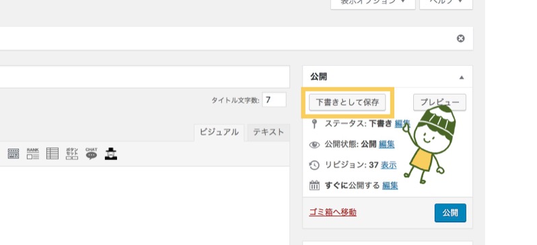Save post with 下書きとして保存 button
The height and width of the screenshot is (245, 537).
(347, 103)
